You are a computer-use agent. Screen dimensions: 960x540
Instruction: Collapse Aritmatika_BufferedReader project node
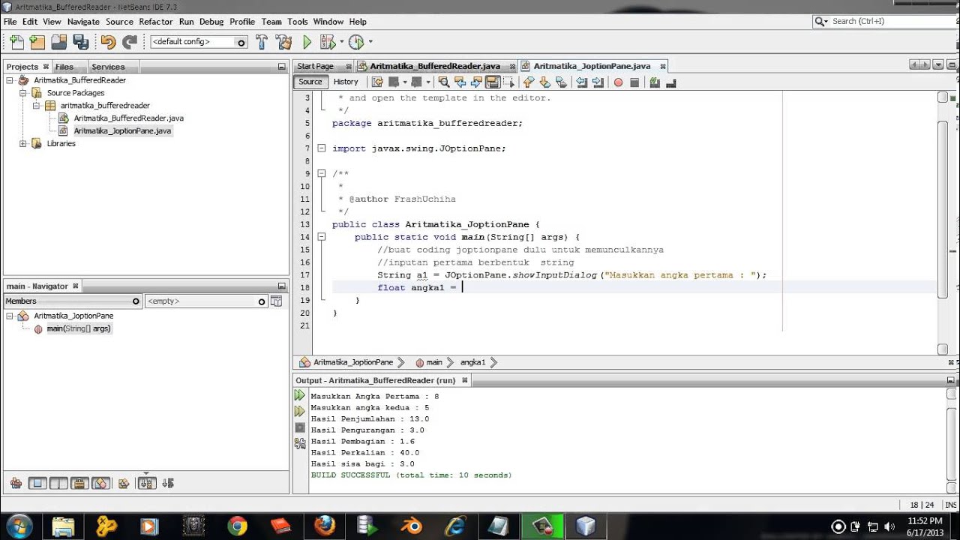pos(10,80)
